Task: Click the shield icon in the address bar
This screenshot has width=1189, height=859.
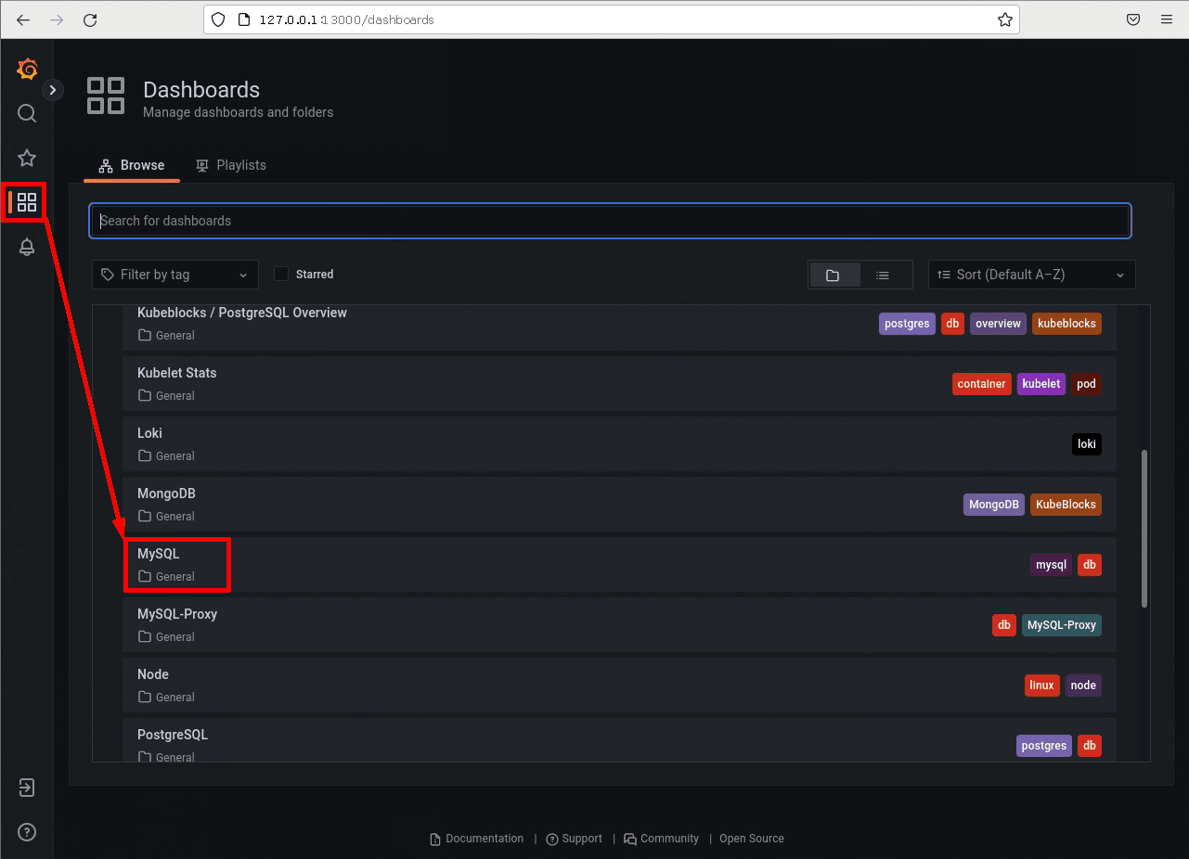Action: [219, 19]
